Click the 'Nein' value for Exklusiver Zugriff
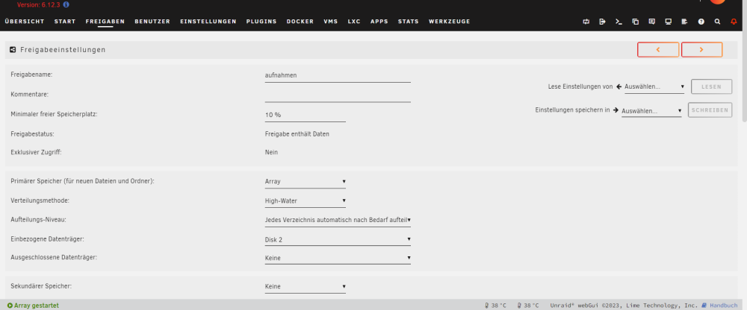Viewport: 747px width, 310px height. point(271,153)
